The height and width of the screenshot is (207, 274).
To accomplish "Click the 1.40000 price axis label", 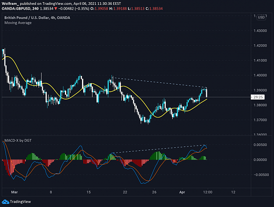I will pos(260,75).
